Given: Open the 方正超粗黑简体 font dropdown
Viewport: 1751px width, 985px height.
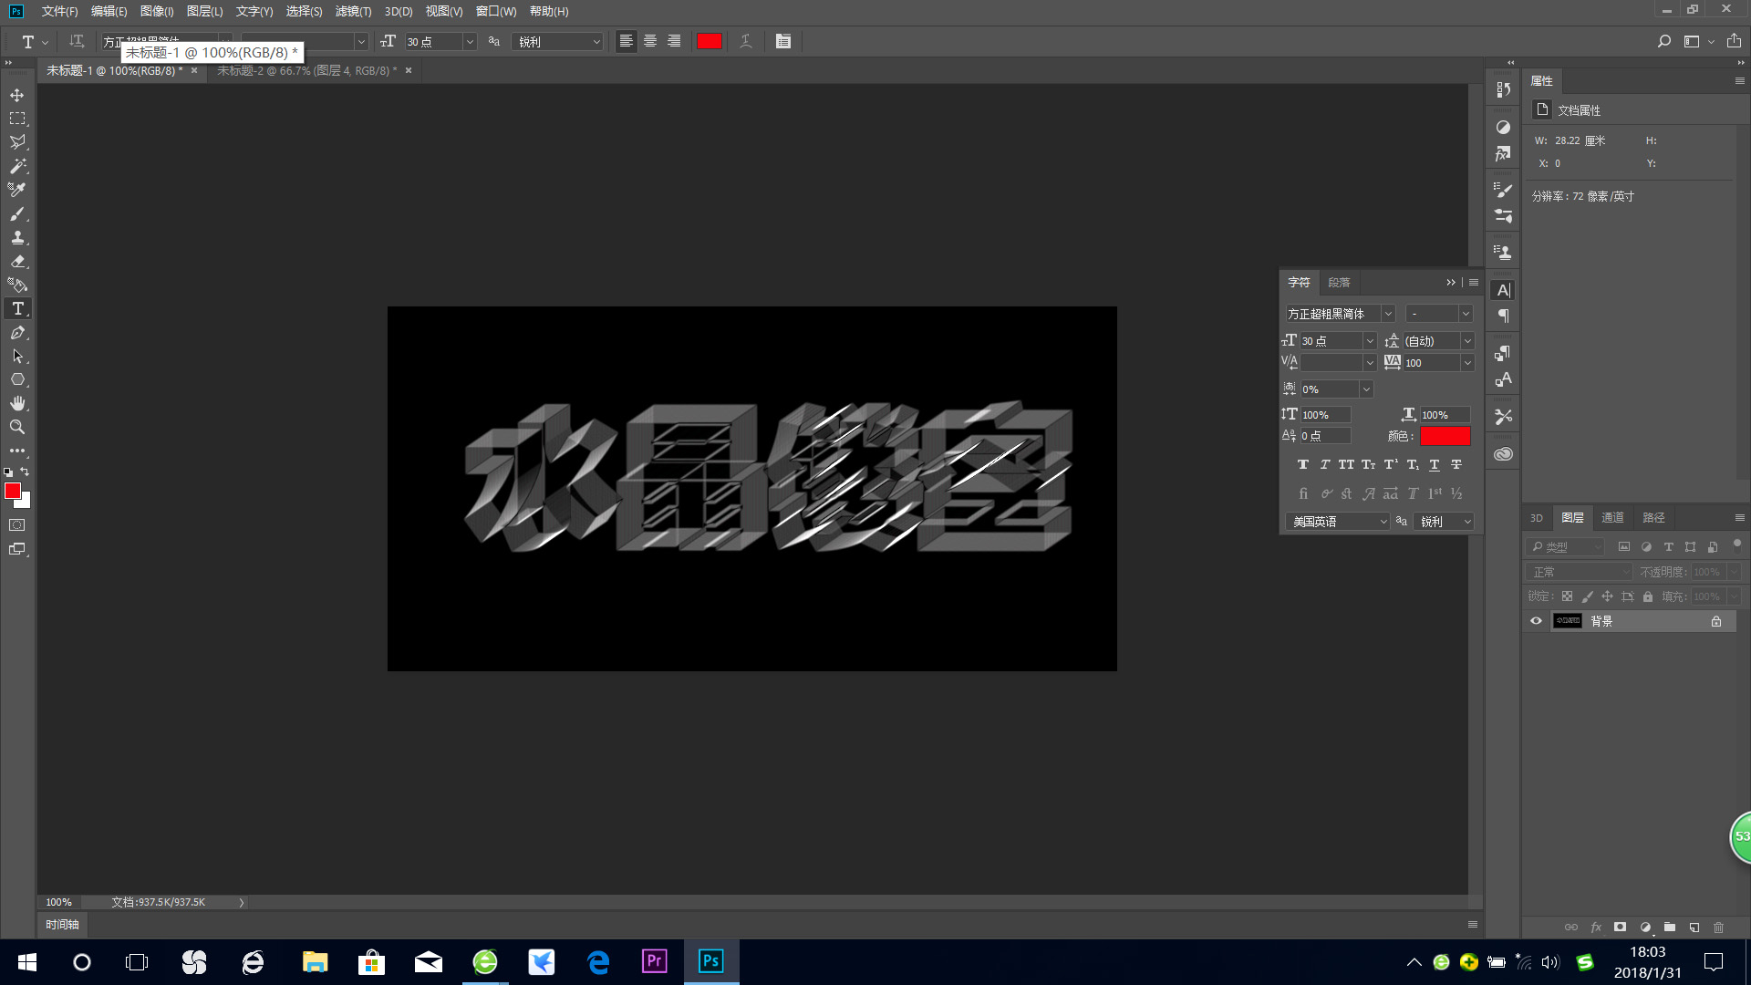Looking at the screenshot, I should pos(1387,314).
